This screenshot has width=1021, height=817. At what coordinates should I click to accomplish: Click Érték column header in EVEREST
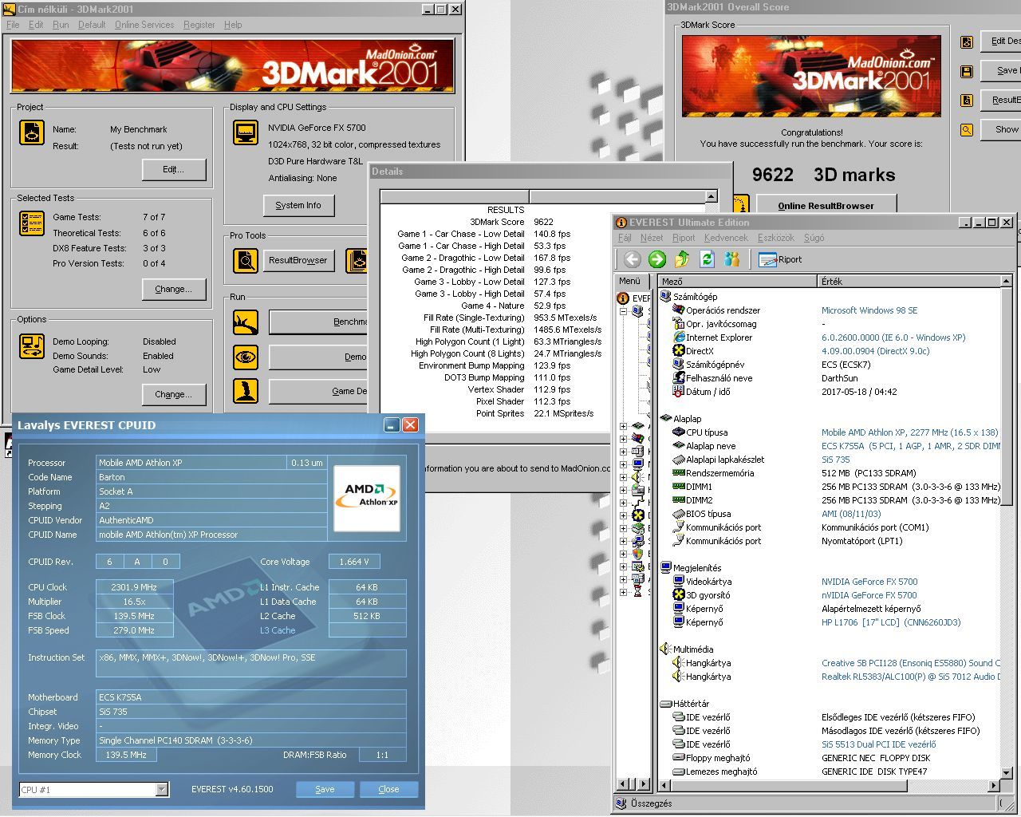pos(909,282)
